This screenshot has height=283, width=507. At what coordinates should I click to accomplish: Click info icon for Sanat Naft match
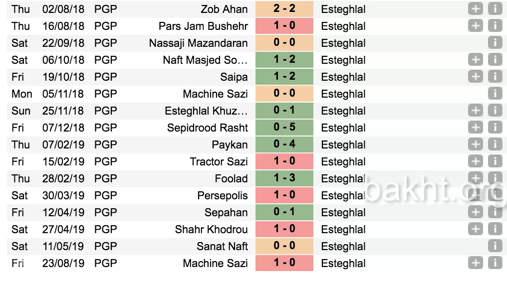(495, 246)
